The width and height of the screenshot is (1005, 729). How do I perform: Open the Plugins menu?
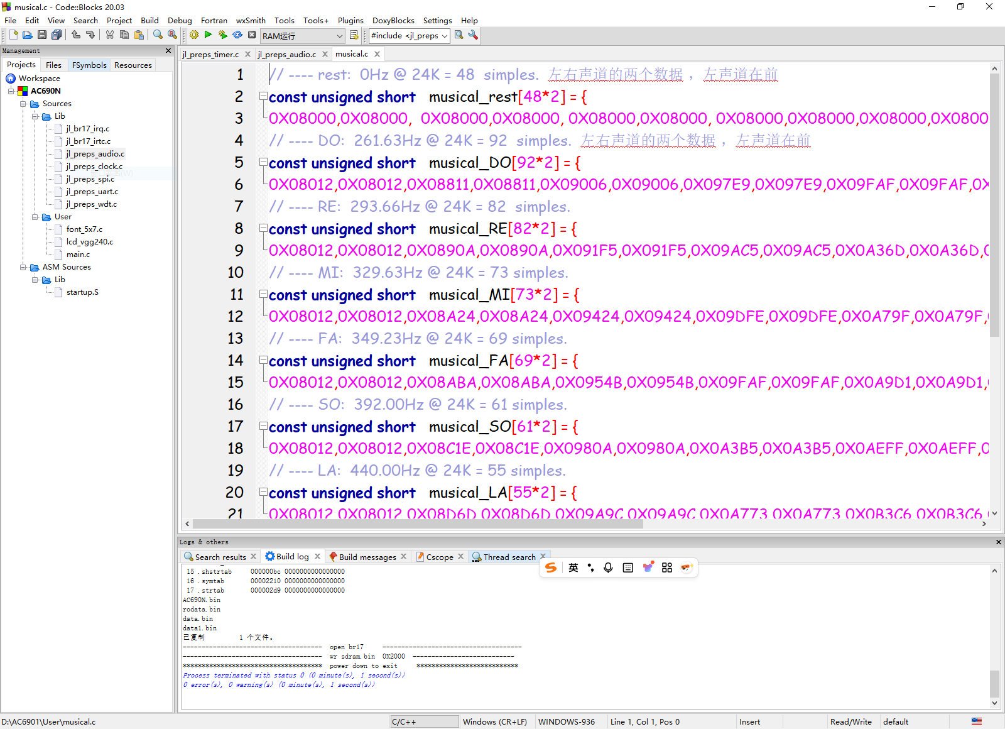pos(350,21)
